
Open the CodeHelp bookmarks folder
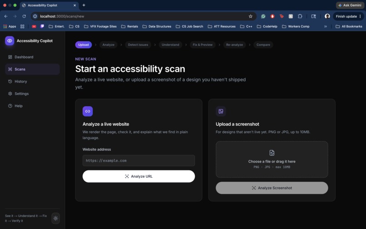pyautogui.click(x=267, y=26)
